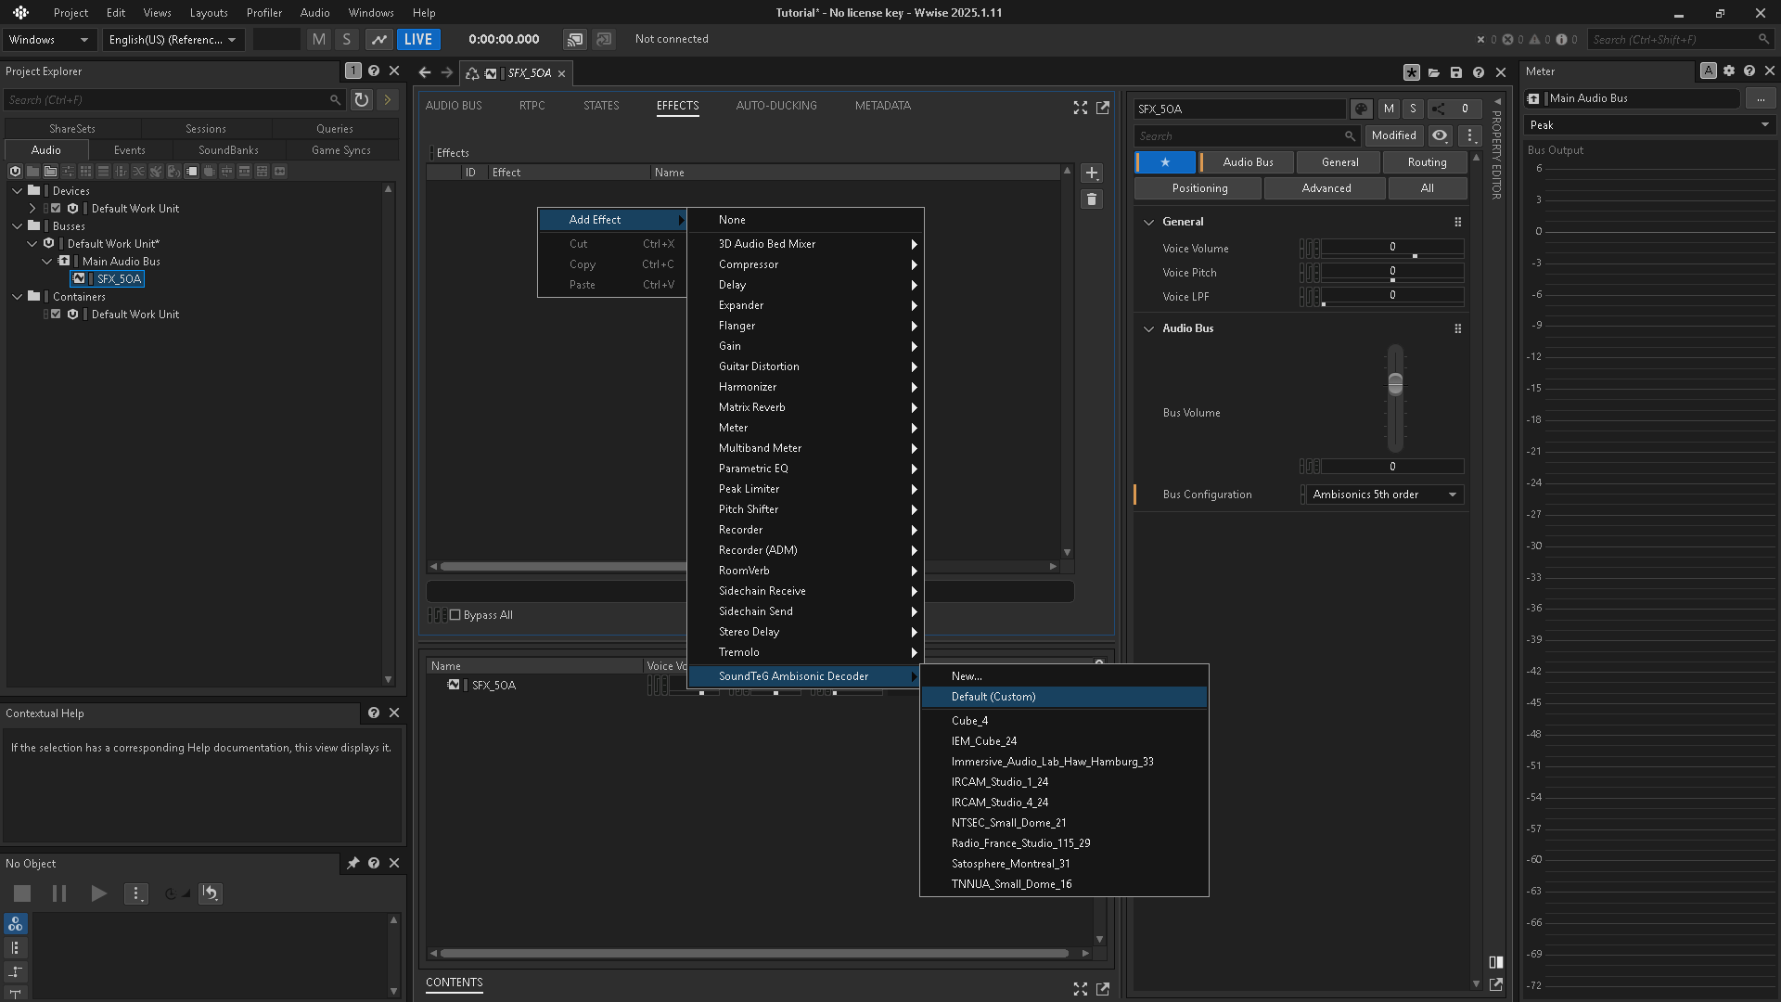The image size is (1781, 1002).
Task: Open Bus Configuration dropdown
Action: (x=1383, y=495)
